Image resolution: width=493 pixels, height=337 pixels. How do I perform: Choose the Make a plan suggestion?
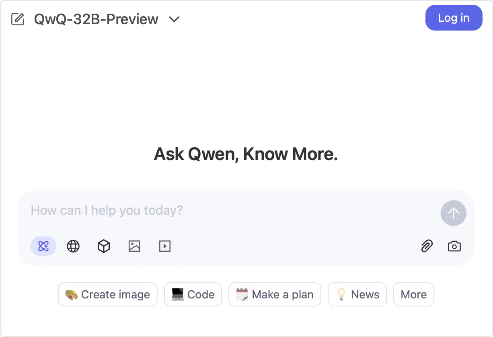click(x=275, y=294)
